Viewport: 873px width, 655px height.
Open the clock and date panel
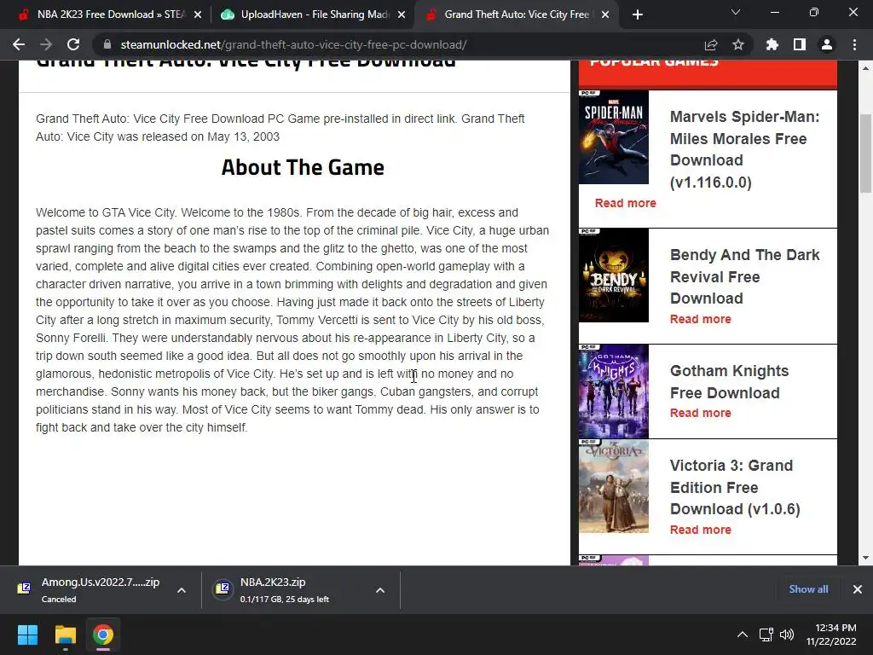pos(830,635)
